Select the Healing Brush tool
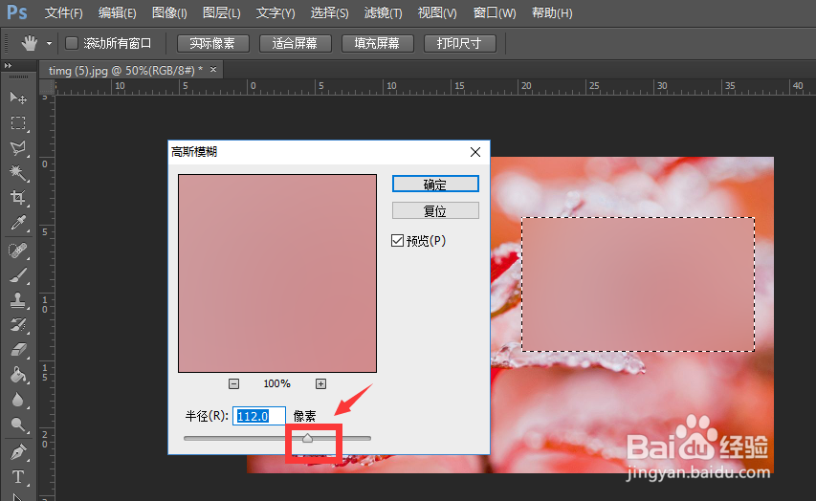 tap(18, 250)
